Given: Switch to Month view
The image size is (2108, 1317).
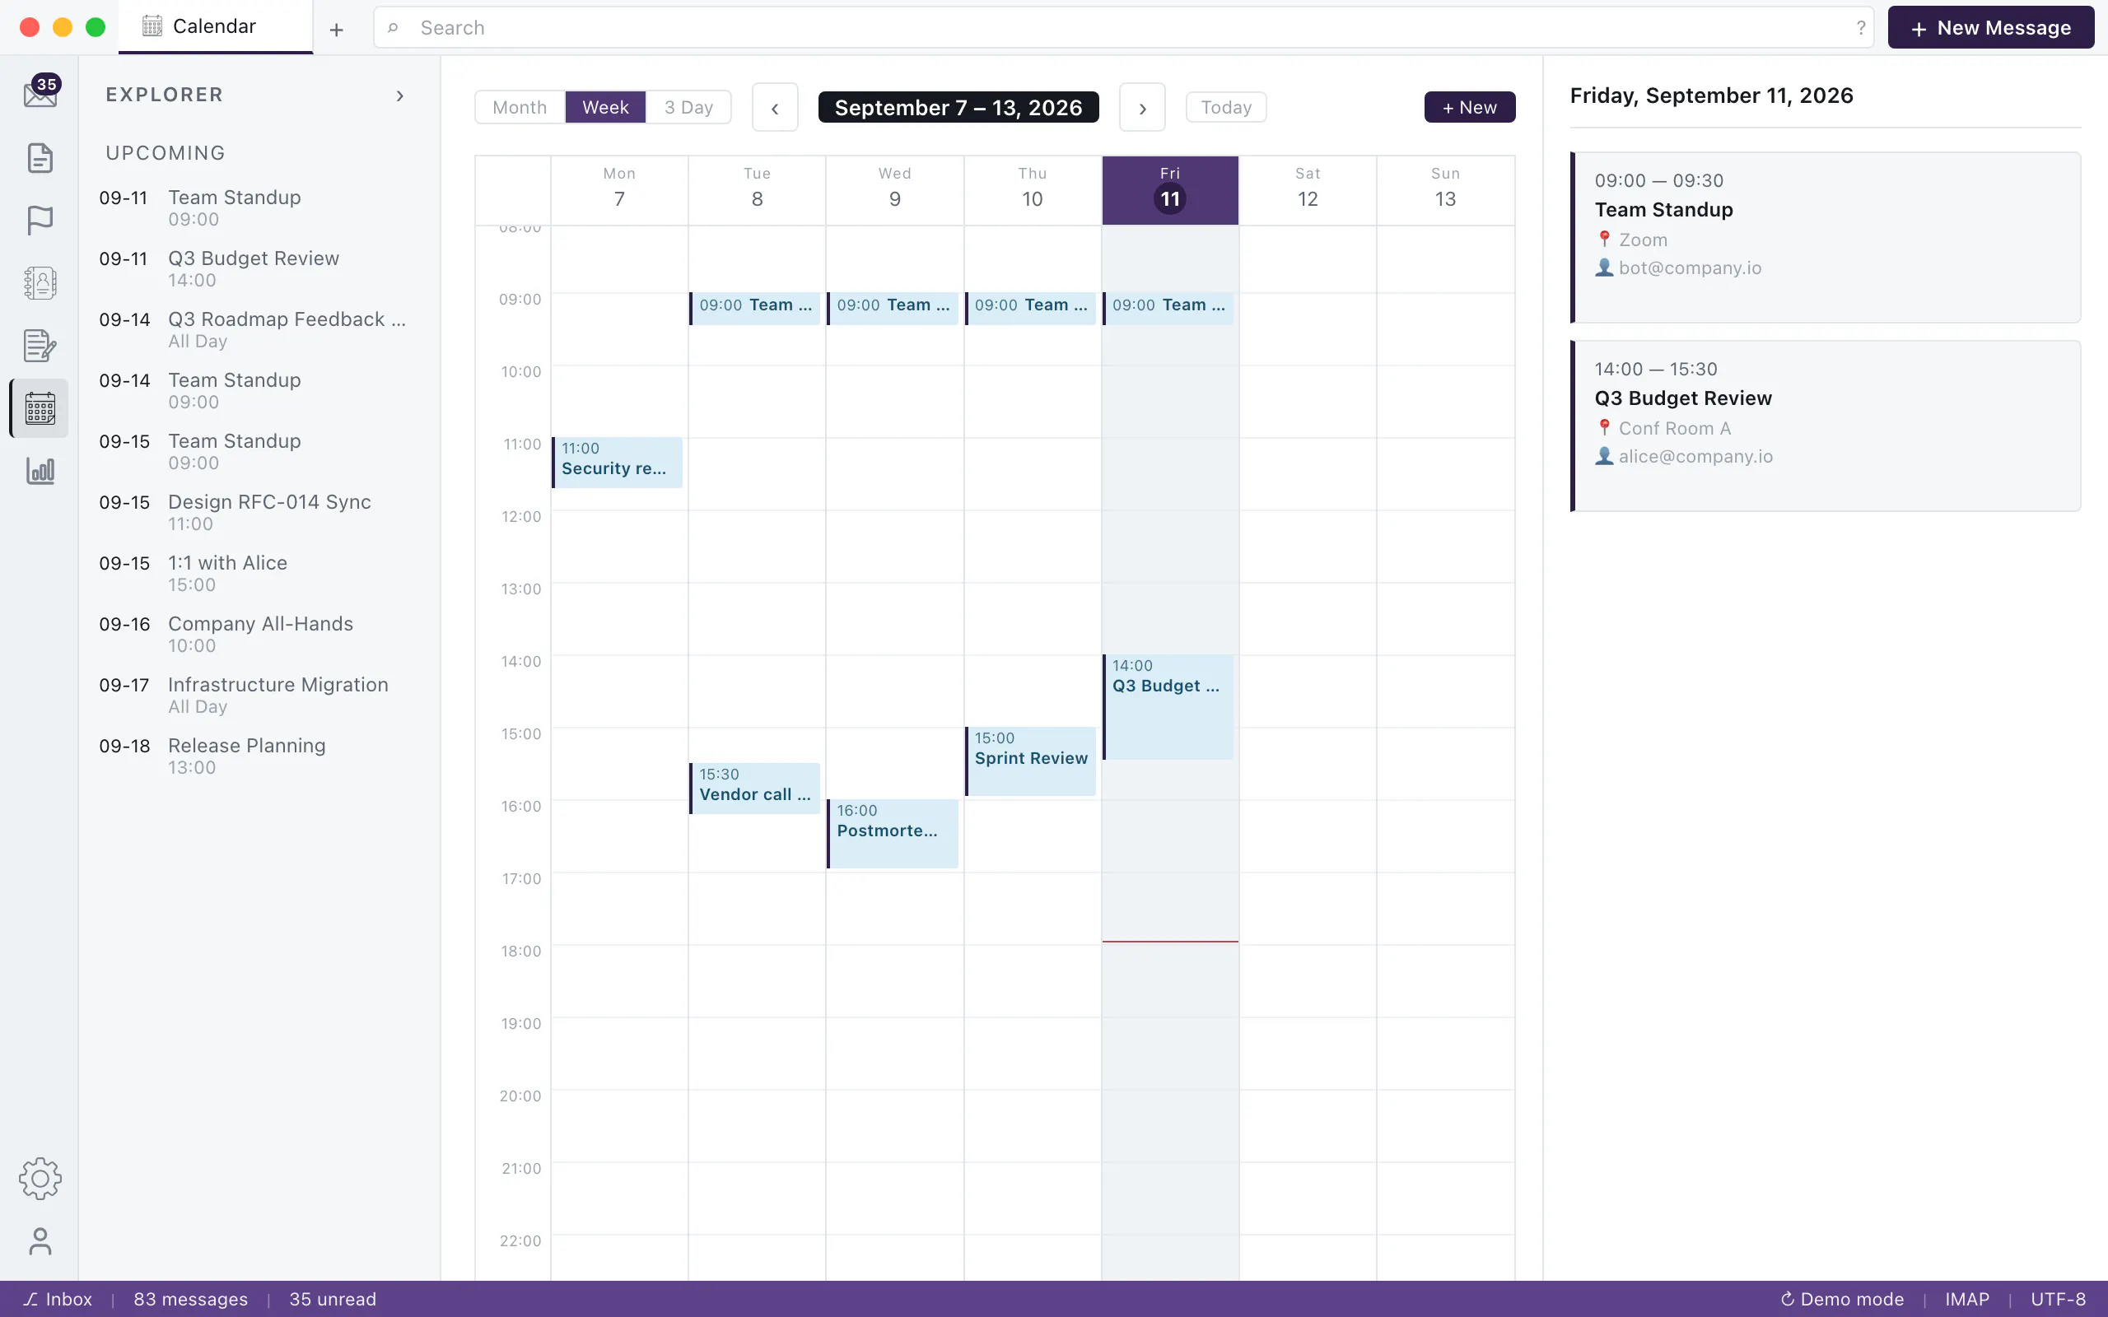Looking at the screenshot, I should pyautogui.click(x=520, y=107).
